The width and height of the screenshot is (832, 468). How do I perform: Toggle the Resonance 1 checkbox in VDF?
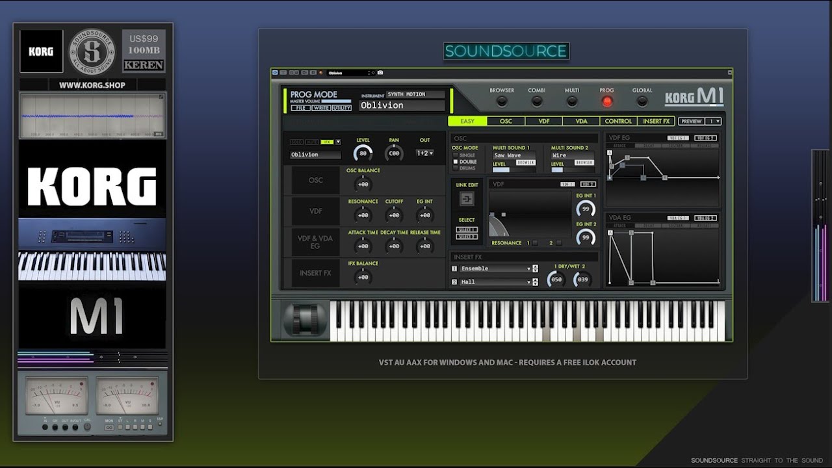pos(535,243)
